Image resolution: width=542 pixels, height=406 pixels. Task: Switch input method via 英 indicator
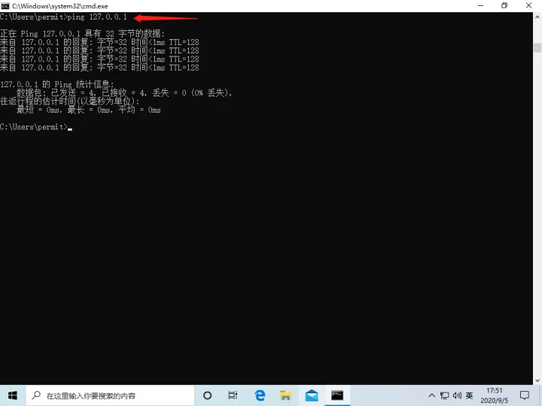click(469, 395)
